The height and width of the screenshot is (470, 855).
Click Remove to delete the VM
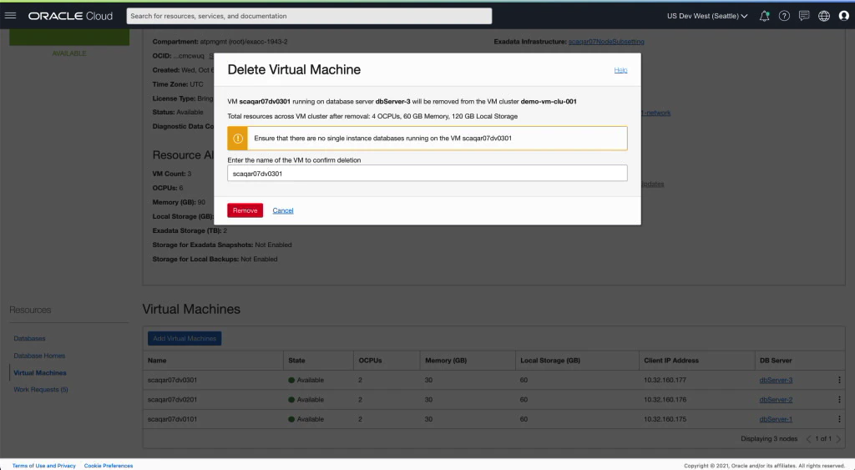click(245, 210)
